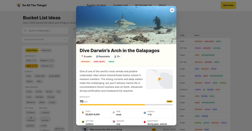252x131 pixels.
Task: Toggle the Under $500 budget filter
Action: pos(54,76)
